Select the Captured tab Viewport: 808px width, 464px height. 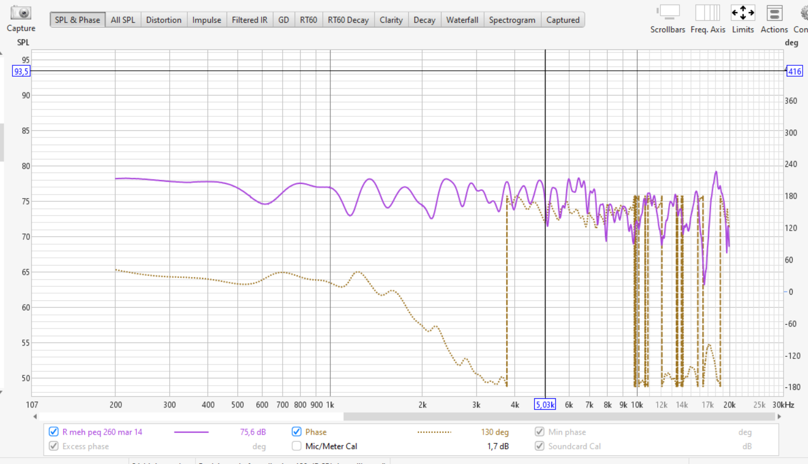(562, 20)
